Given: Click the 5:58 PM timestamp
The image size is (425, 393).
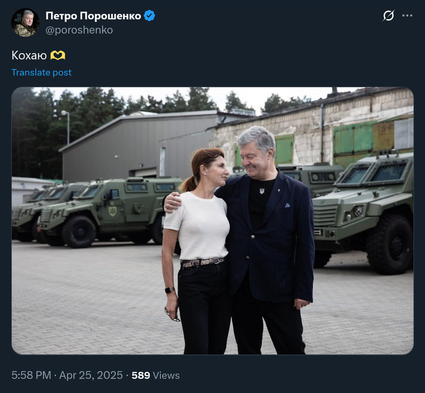Looking at the screenshot, I should 31,375.
